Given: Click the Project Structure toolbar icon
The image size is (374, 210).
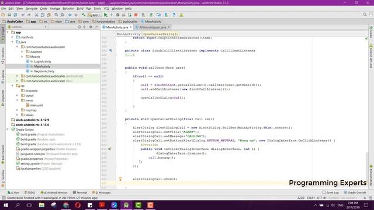Looking at the screenshot, I should pyautogui.click(x=158, y=15).
